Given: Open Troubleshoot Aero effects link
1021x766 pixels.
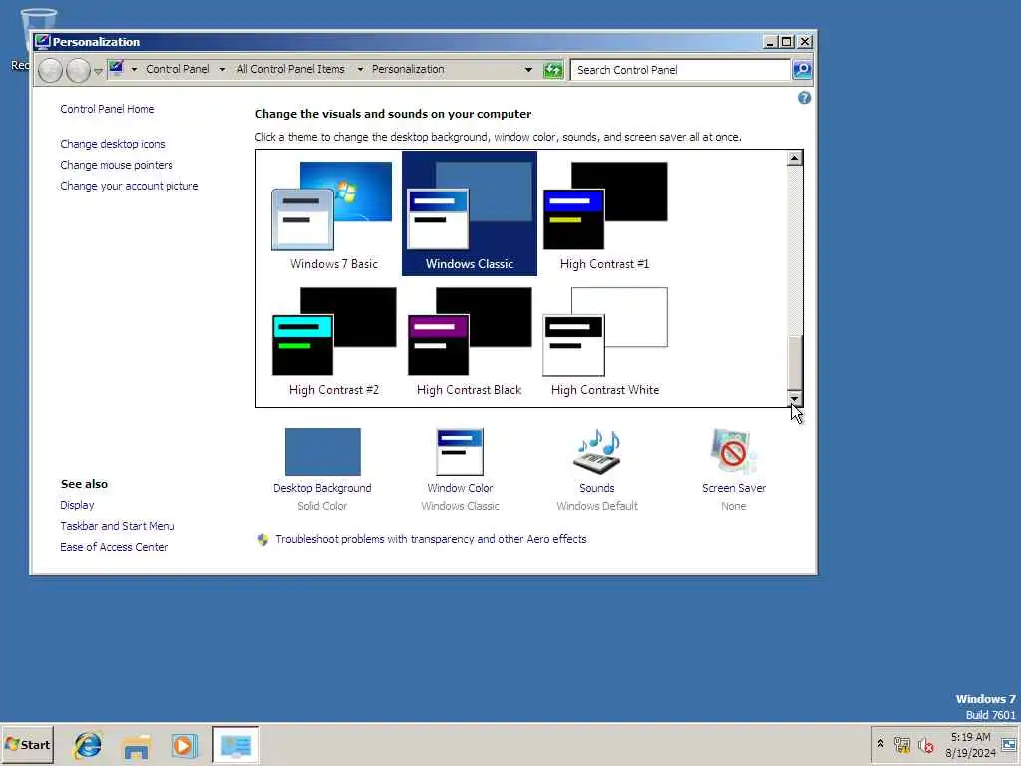Looking at the screenshot, I should tap(431, 539).
